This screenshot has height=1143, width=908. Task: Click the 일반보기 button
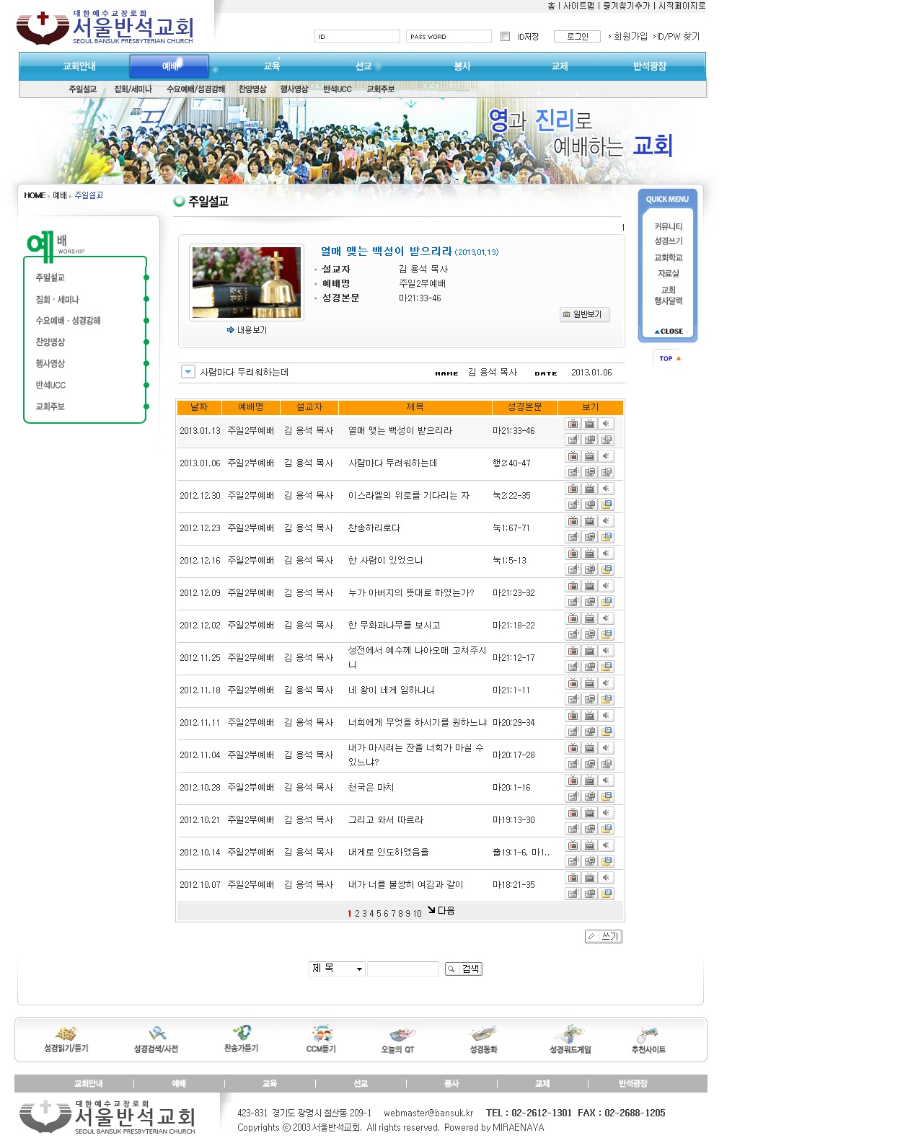point(585,314)
